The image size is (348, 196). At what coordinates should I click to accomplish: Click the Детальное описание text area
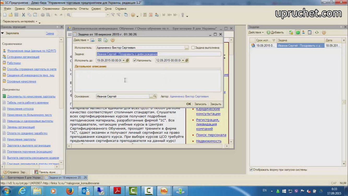(x=148, y=80)
